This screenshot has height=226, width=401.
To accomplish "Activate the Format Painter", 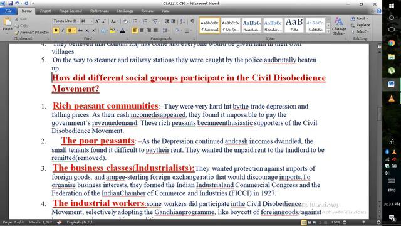I will [x=32, y=32].
